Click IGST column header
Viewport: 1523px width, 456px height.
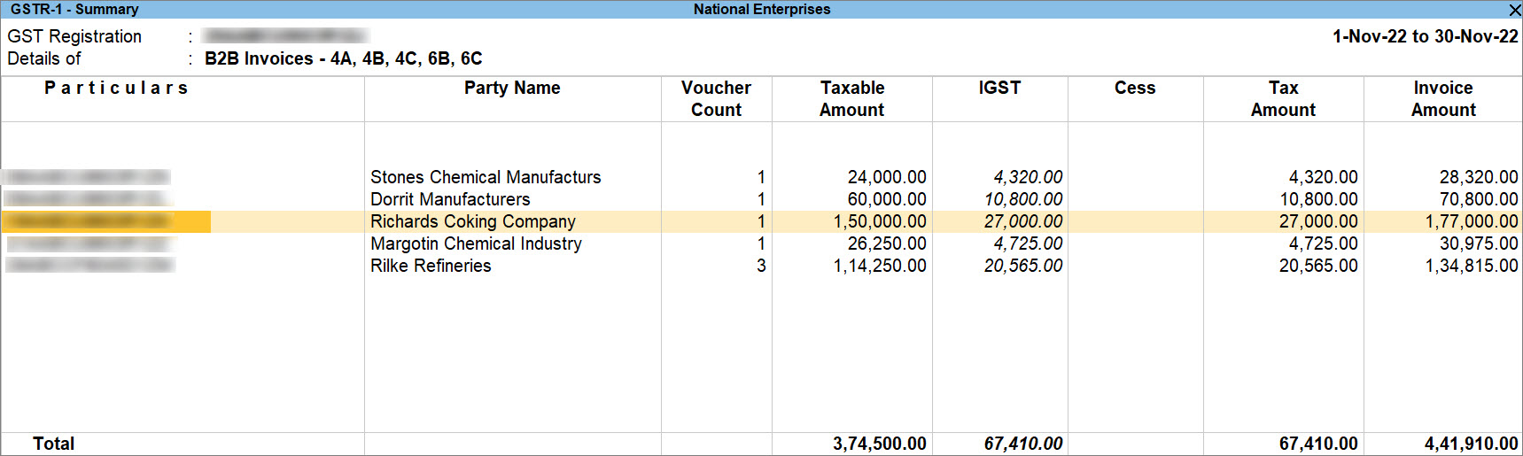click(999, 88)
